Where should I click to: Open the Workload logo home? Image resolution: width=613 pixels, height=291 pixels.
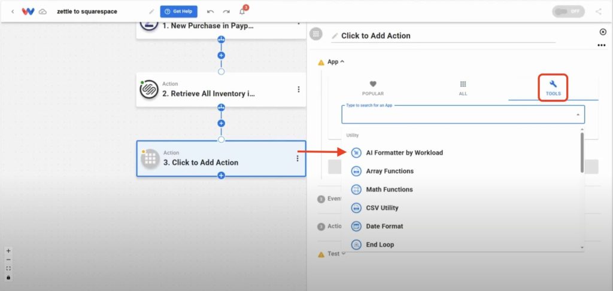pyautogui.click(x=28, y=11)
